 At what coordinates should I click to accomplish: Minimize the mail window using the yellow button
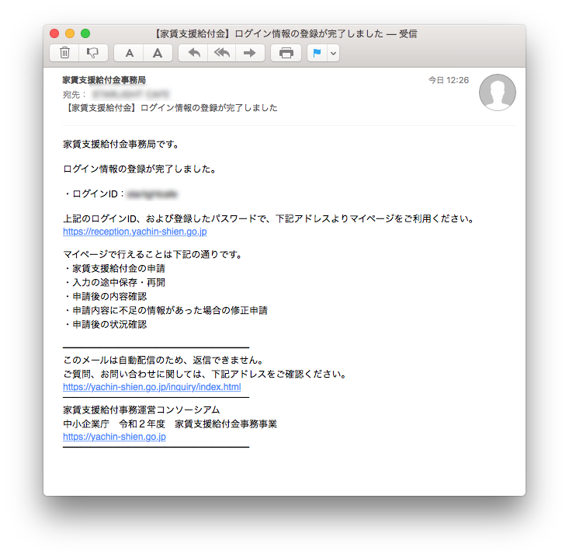click(x=70, y=33)
